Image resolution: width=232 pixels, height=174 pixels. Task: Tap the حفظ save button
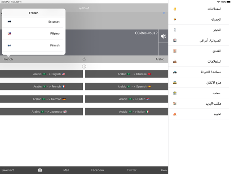point(163,170)
